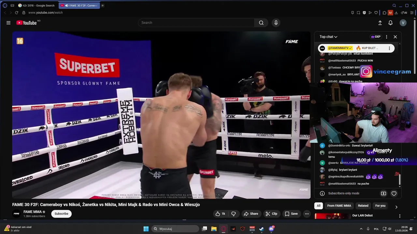The height and width of the screenshot is (234, 417).
Task: Open the Windows Start menu
Action: click(146, 229)
